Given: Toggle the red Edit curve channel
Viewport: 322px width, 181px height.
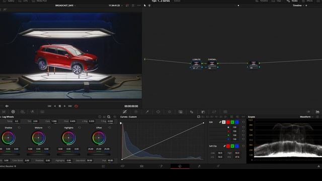Looking at the screenshot, I should [x=228, y=122].
